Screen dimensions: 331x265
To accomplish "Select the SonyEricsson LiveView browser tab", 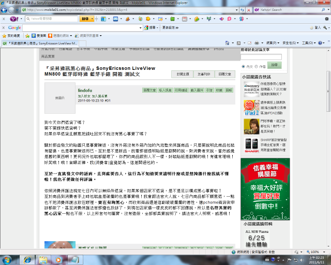I will click(40, 43).
